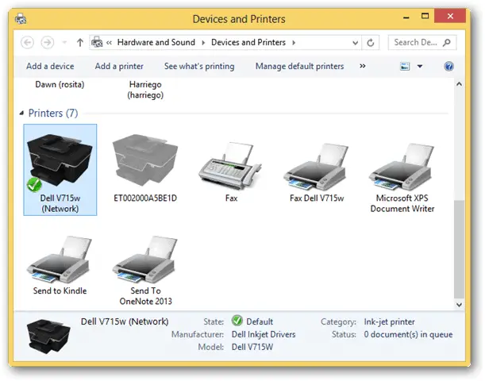Expand the hidden breadcrumb path chevrons
This screenshot has width=485, height=381.
point(109,43)
